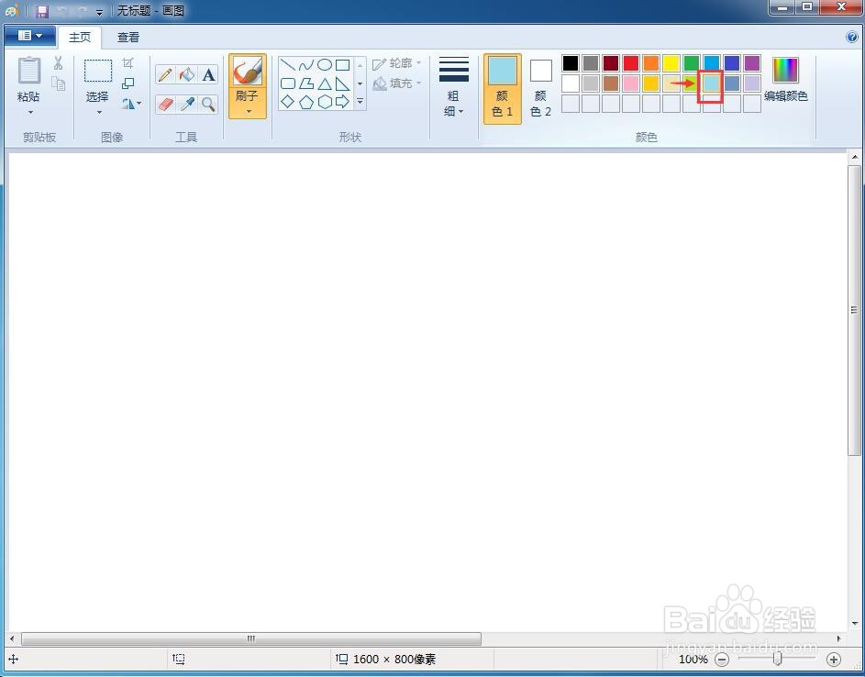865x677 pixels.
Task: Select the Magnifier tool
Action: 208,105
